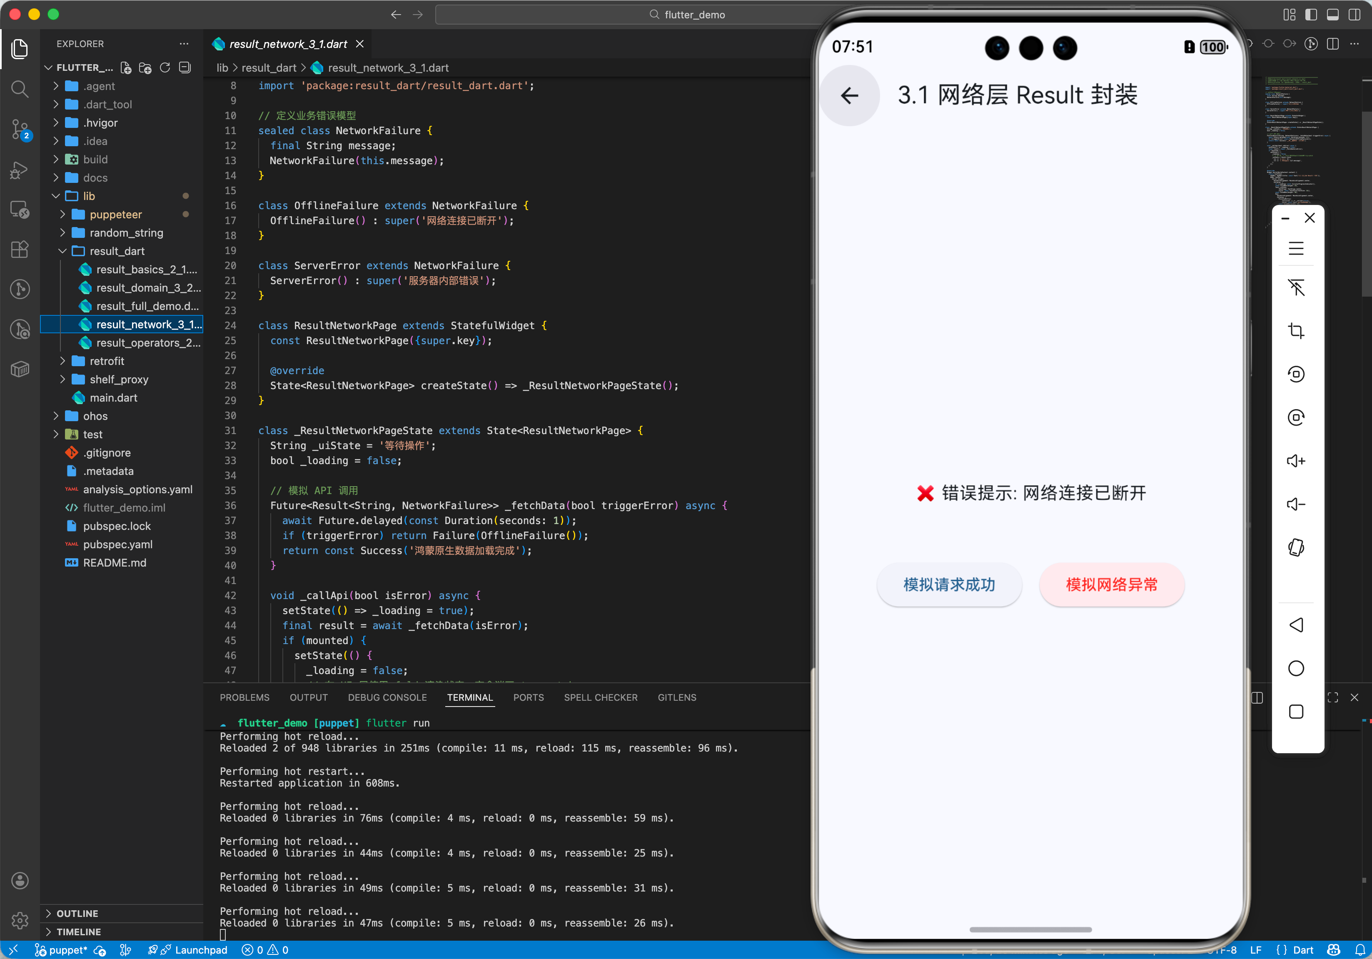Click refresh explorer icon
Screen dimensions: 1372x959
point(165,67)
